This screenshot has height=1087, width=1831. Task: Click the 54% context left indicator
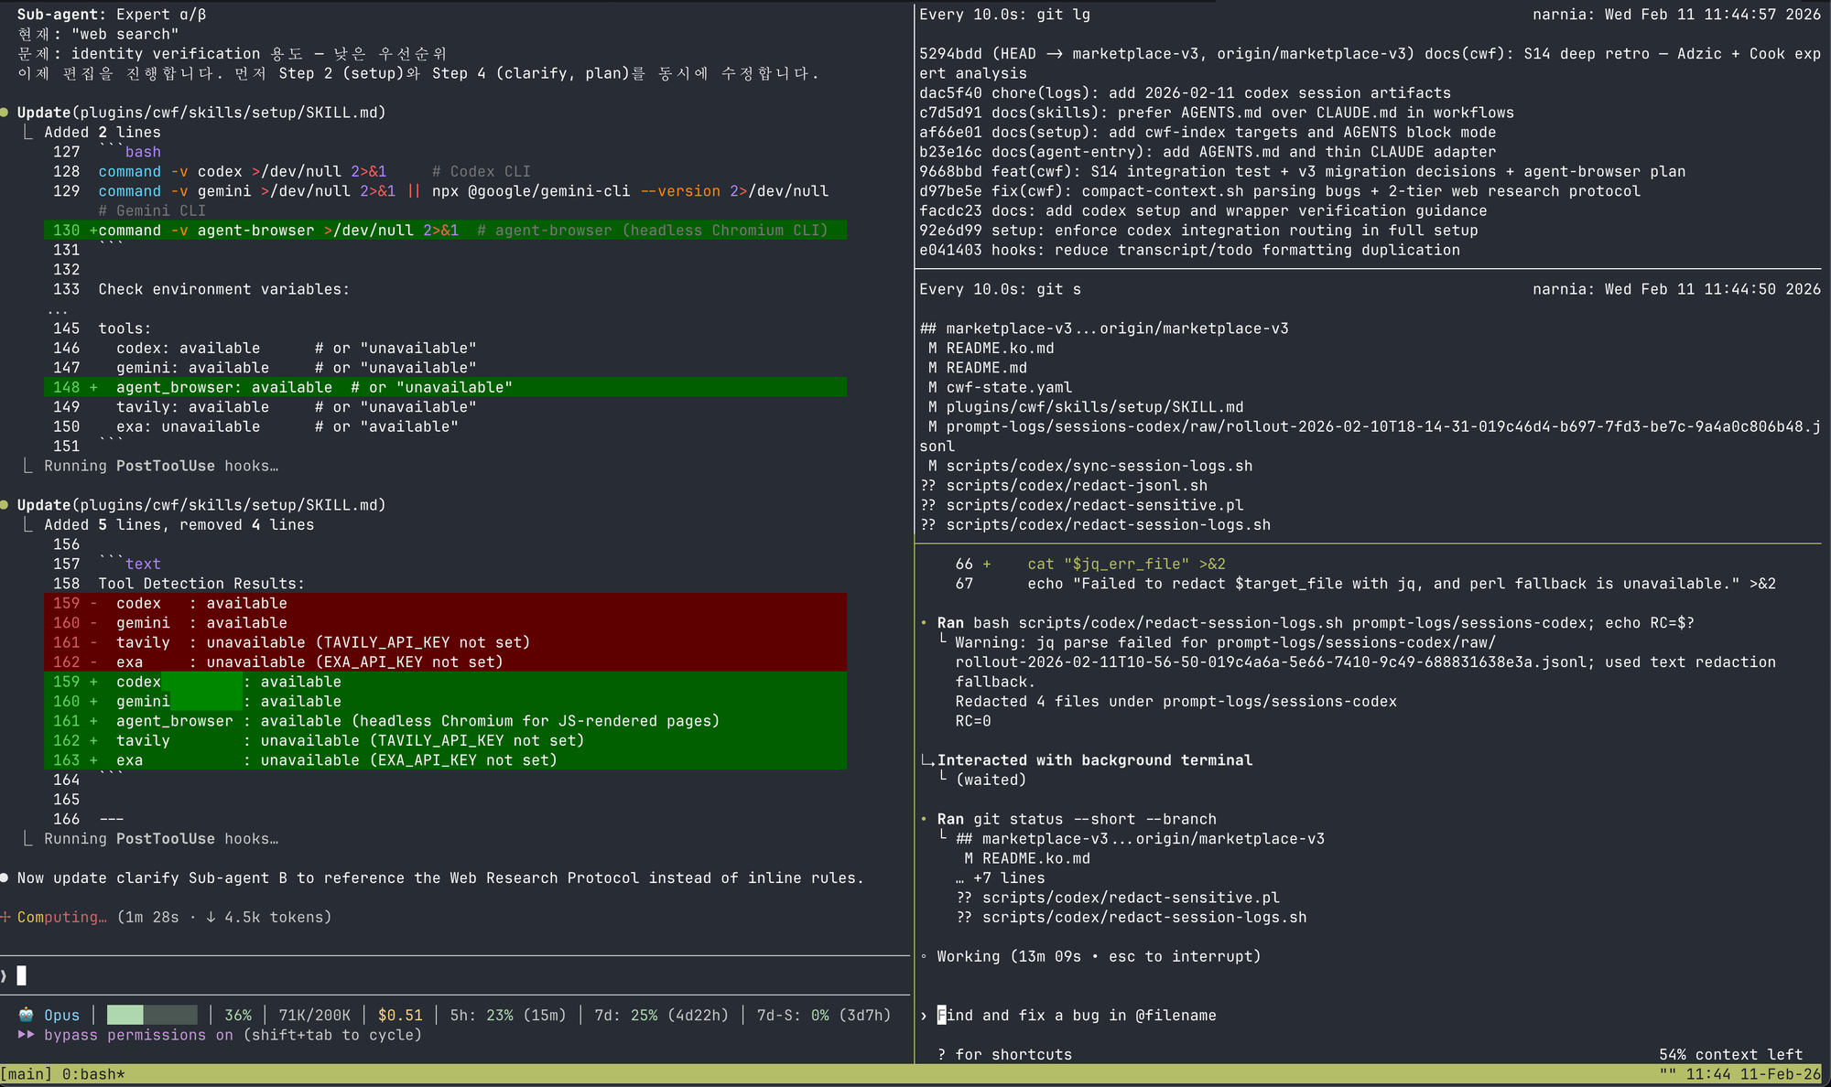(x=1730, y=1054)
